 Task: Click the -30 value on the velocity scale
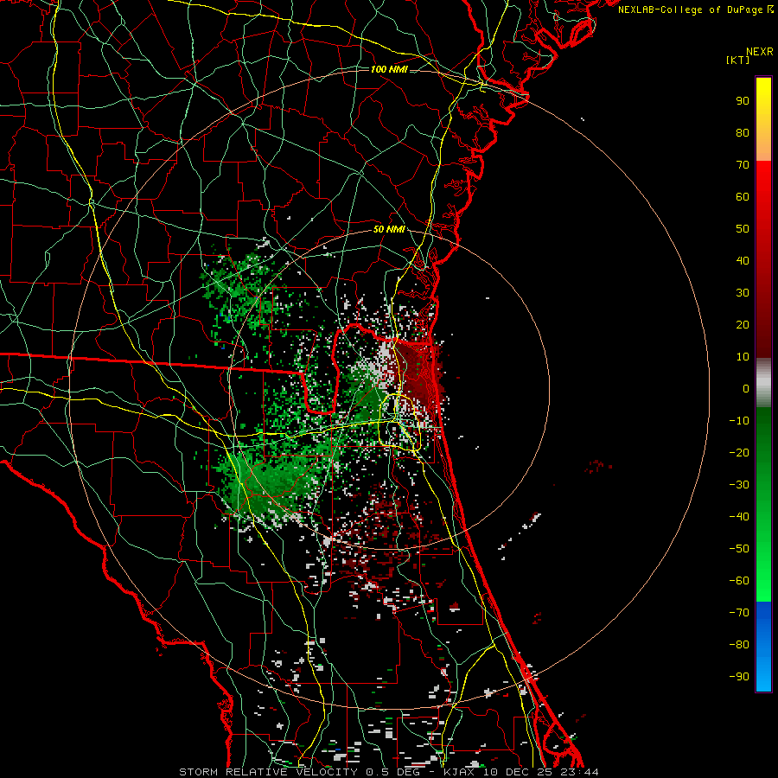(x=739, y=485)
